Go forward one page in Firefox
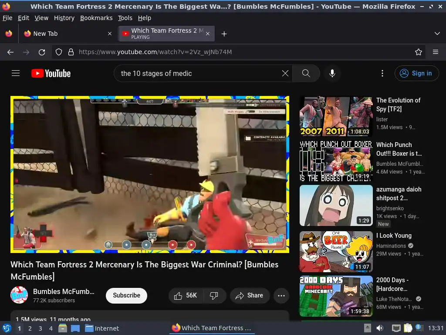The height and width of the screenshot is (335, 446). click(26, 52)
